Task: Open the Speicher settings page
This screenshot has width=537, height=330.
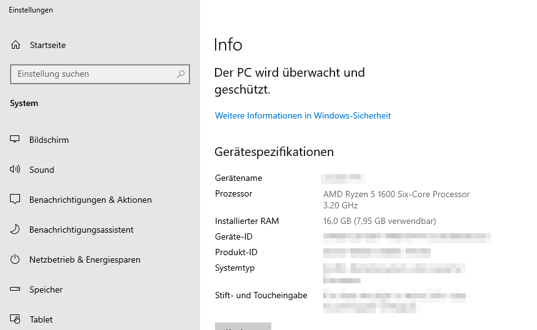Action: click(x=46, y=289)
